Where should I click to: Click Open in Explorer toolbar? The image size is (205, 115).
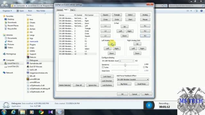pos(20,11)
